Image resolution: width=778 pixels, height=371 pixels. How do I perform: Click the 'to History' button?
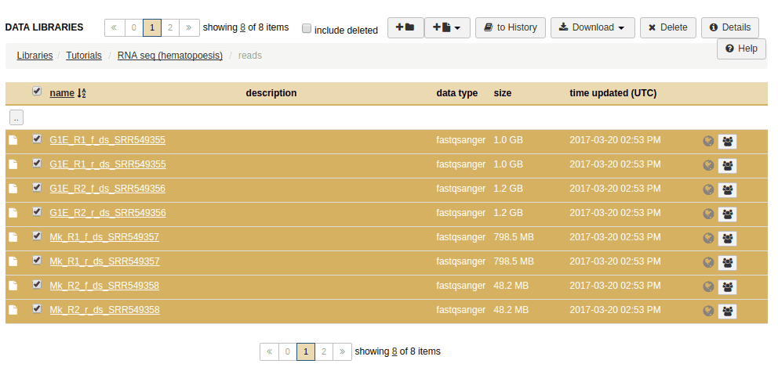(x=511, y=27)
